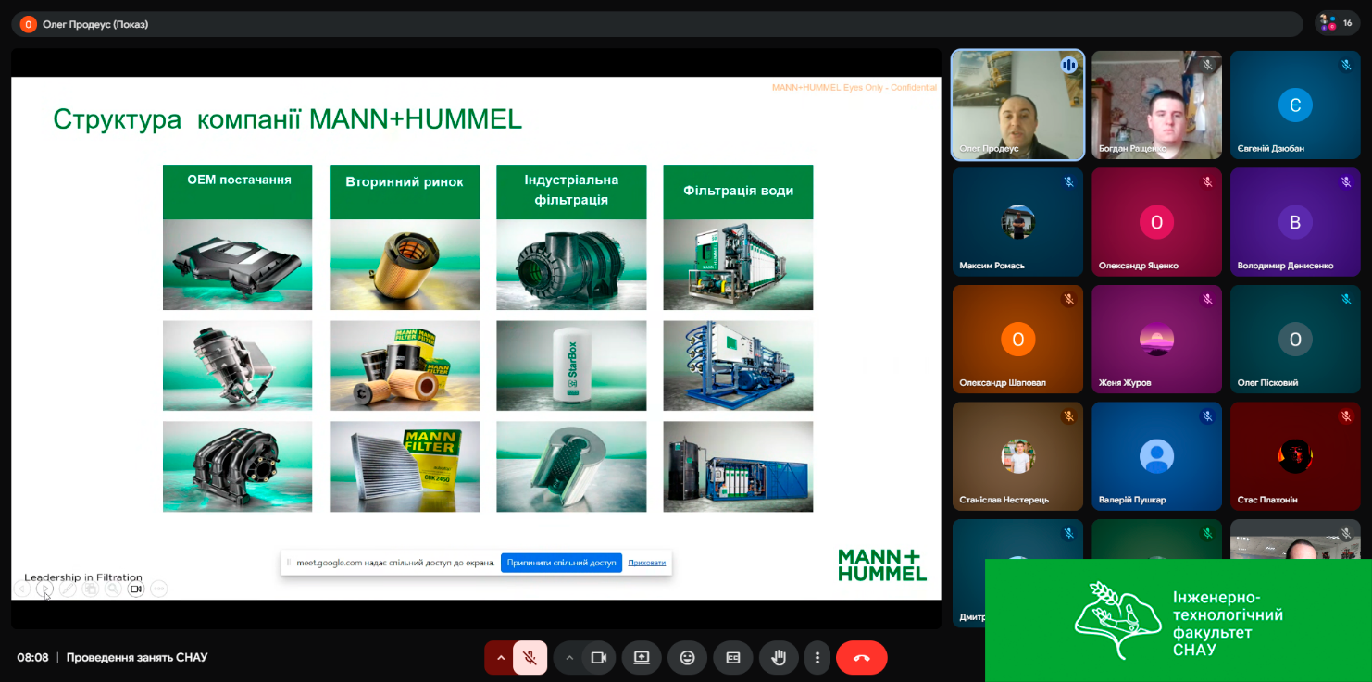The width and height of the screenshot is (1372, 682).
Task: Unmute the microphone in the call bar
Action: (x=530, y=658)
